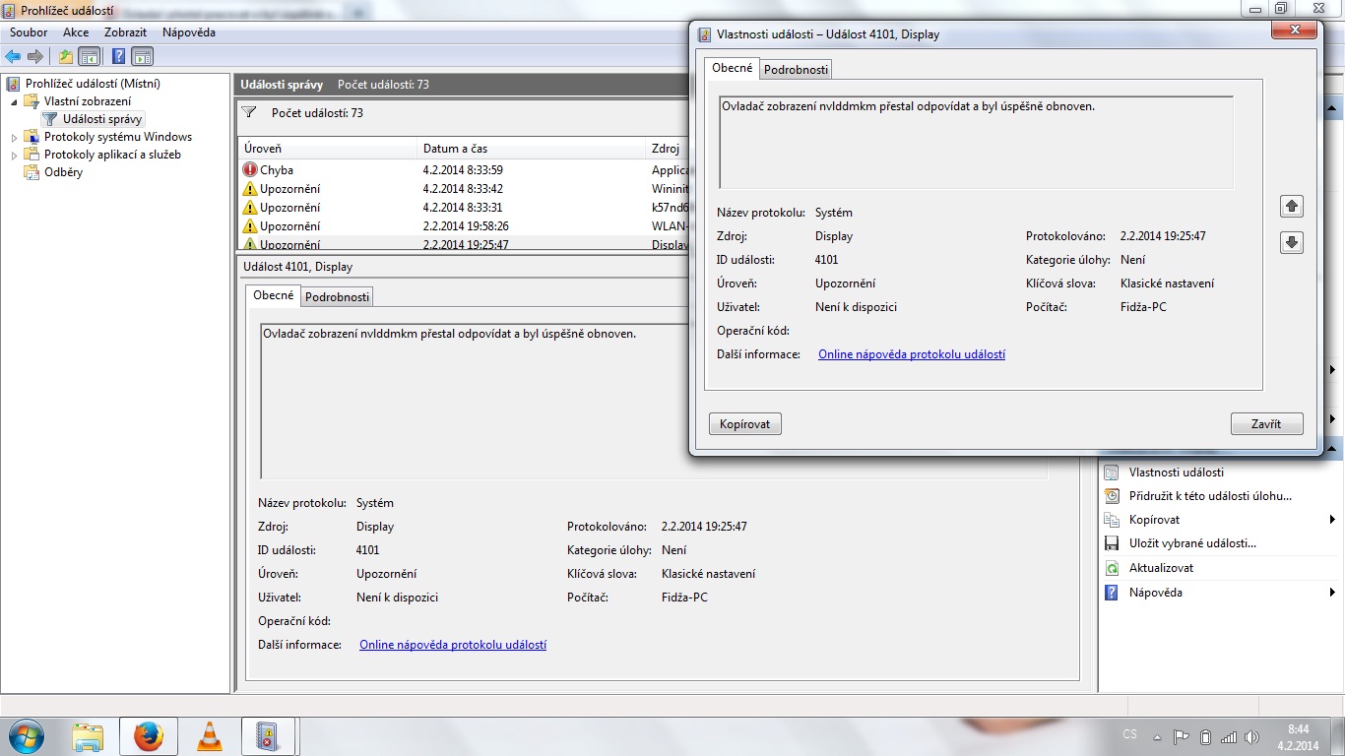Select the Prohlížeč událostí (Místní) root node
Image resolution: width=1345 pixels, height=756 pixels.
[93, 84]
